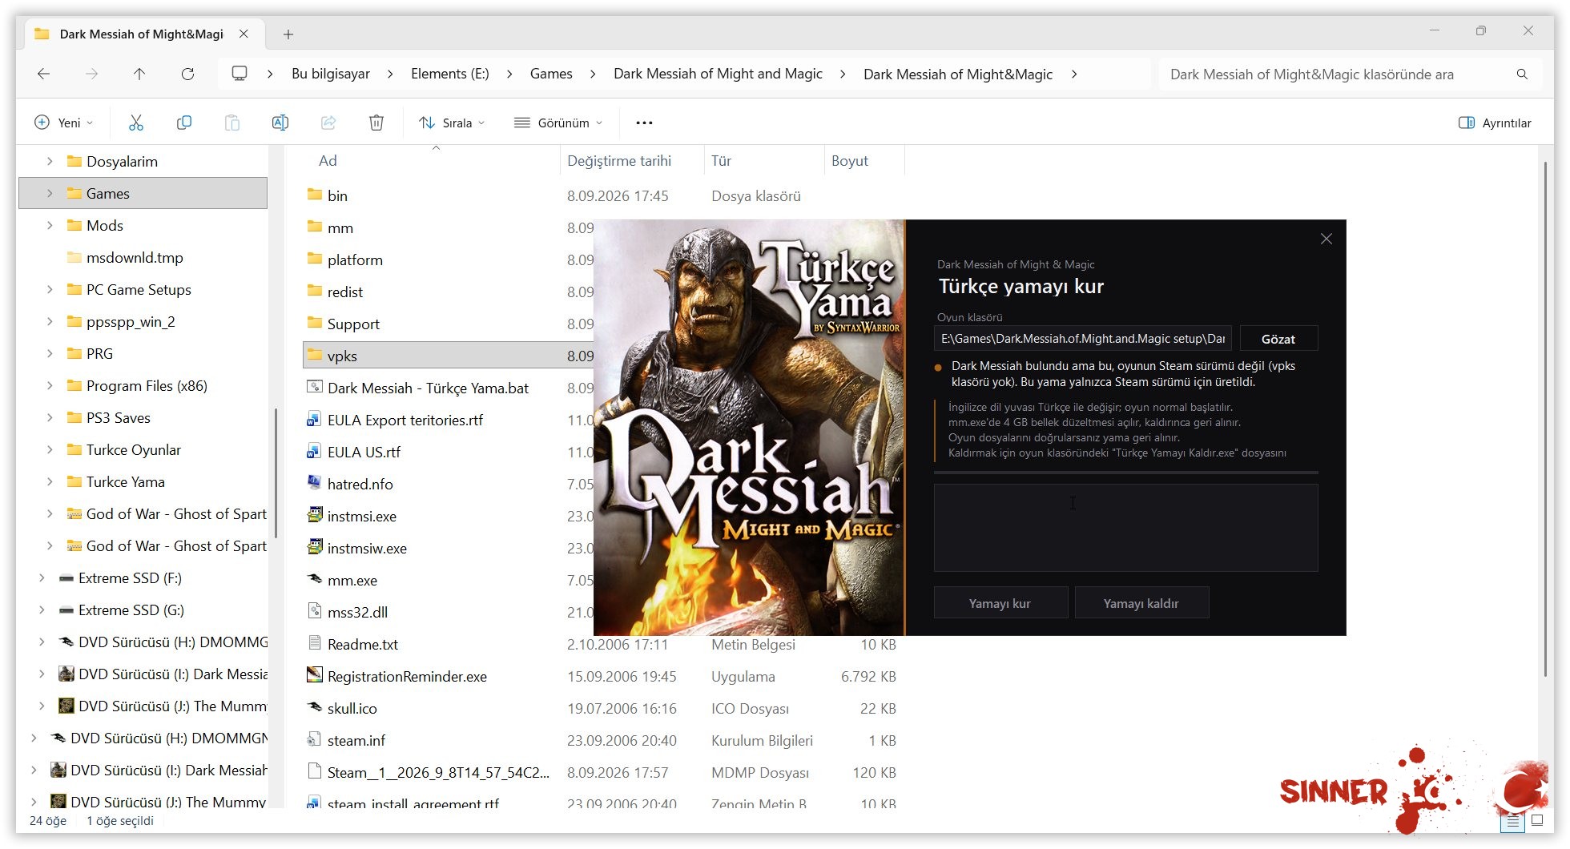Open the Sırala sort dropdown
The image size is (1570, 849).
coord(452,123)
